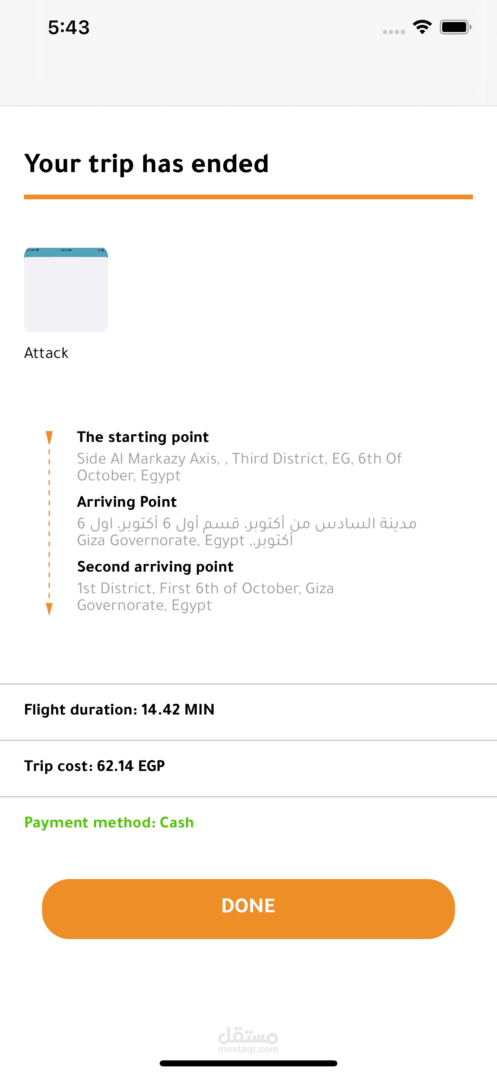Screen dimensions: 497x1076
Task: Tap the 'Your trip has ended' title
Action: (146, 163)
